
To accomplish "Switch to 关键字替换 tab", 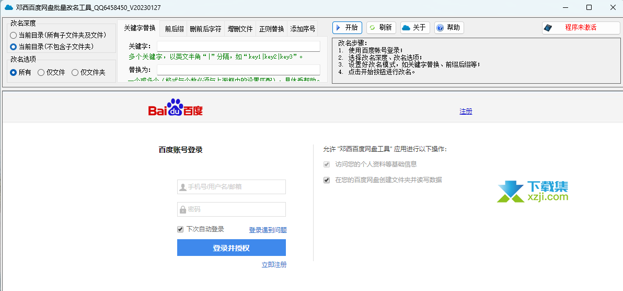I will click(x=140, y=28).
